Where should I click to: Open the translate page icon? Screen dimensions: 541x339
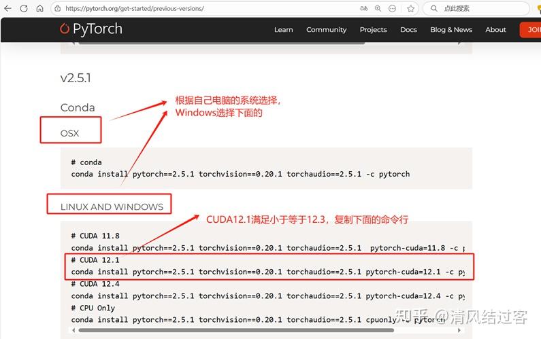point(363,9)
